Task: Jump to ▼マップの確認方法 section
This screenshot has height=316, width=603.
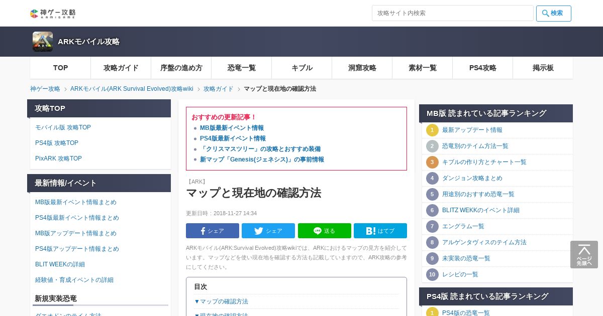Action: pos(221,301)
